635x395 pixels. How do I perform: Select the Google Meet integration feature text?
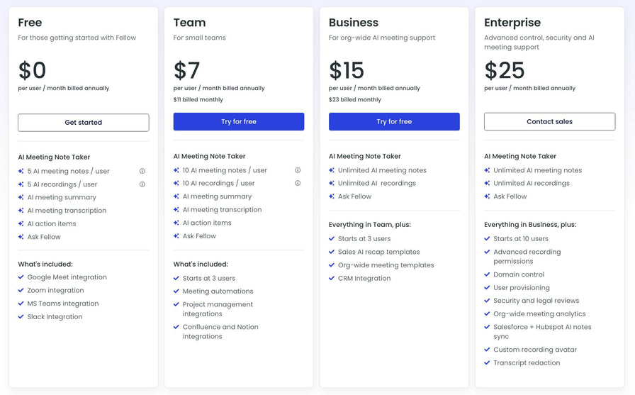coord(67,277)
